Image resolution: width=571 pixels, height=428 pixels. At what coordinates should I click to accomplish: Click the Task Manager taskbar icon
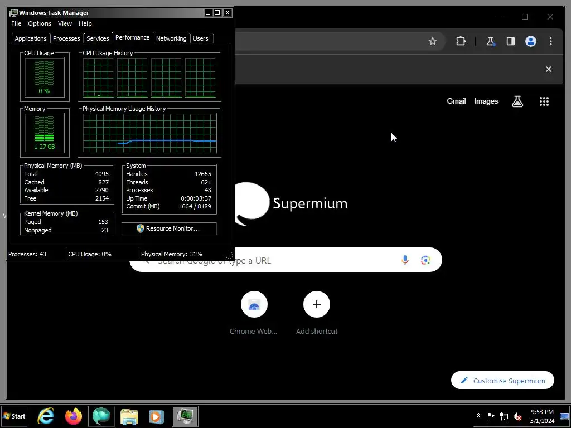185,416
